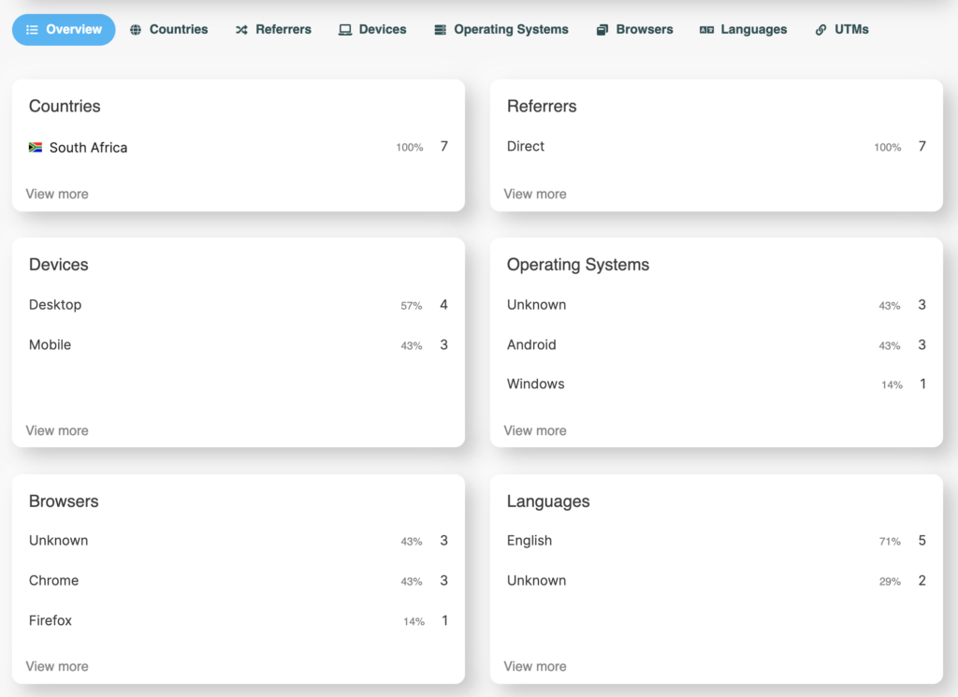
Task: Open the UTMs tab
Action: tap(843, 30)
